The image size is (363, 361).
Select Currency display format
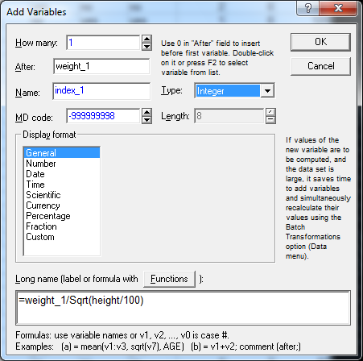click(62, 205)
